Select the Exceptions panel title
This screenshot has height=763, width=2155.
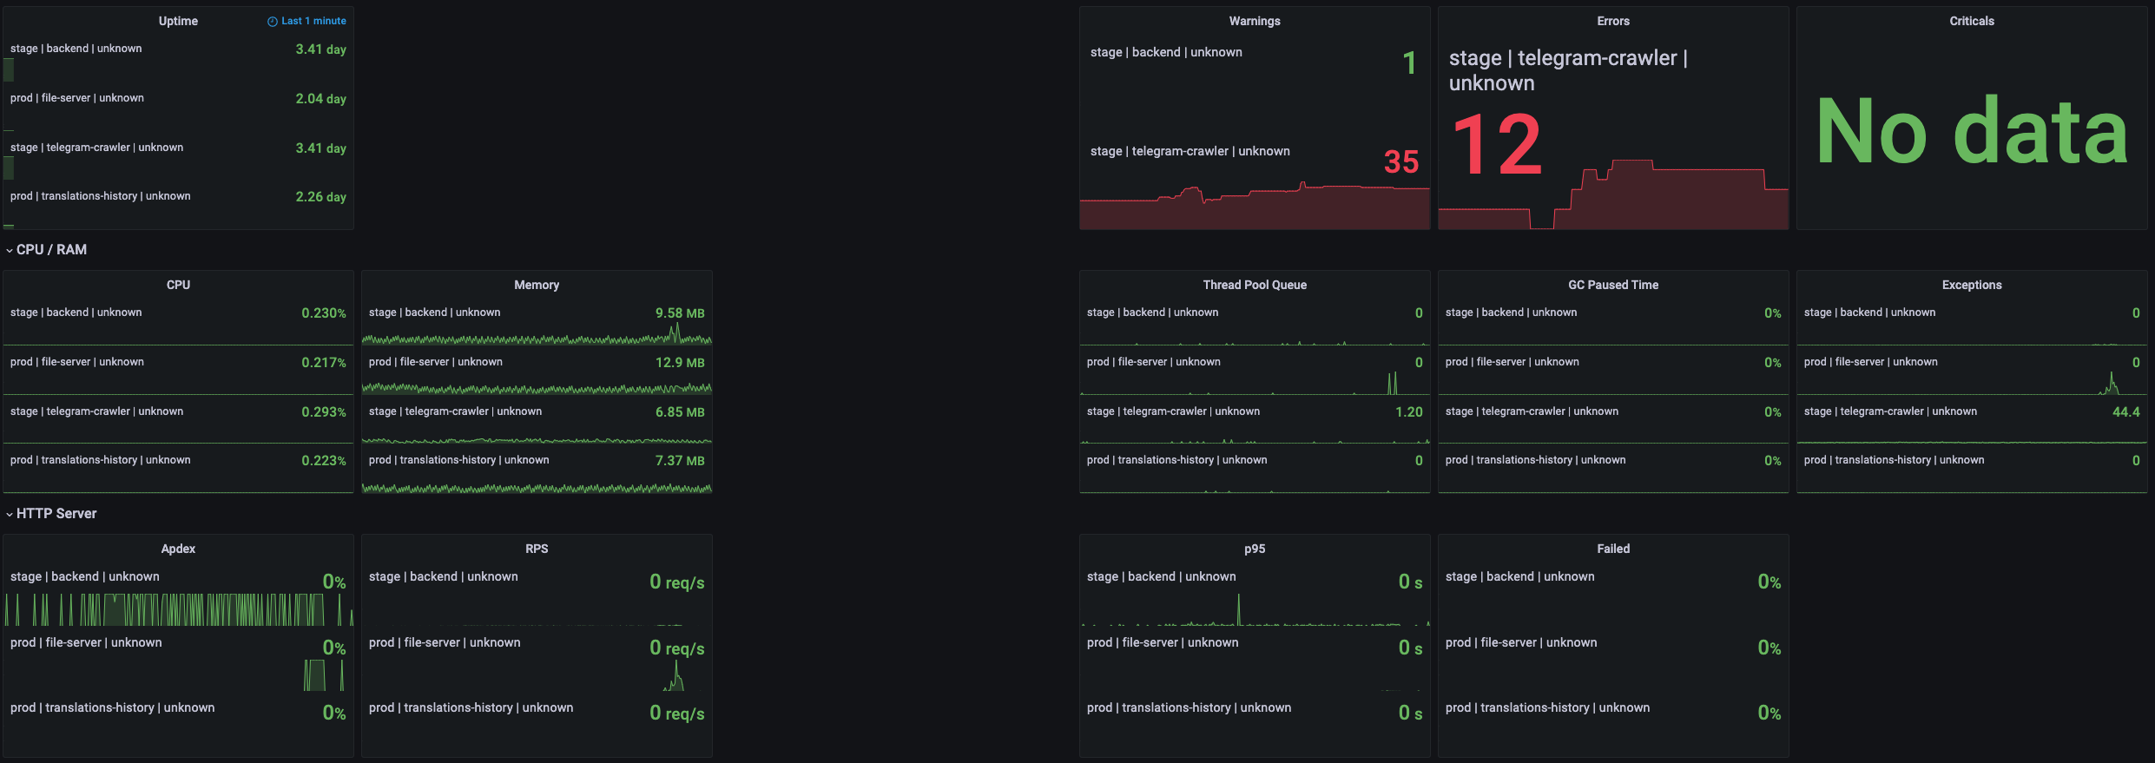tap(1971, 285)
